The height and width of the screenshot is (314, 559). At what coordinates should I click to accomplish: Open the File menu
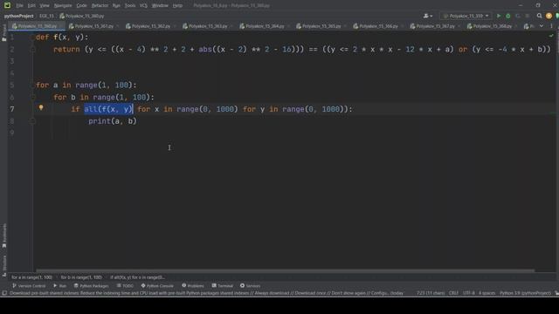[19, 6]
